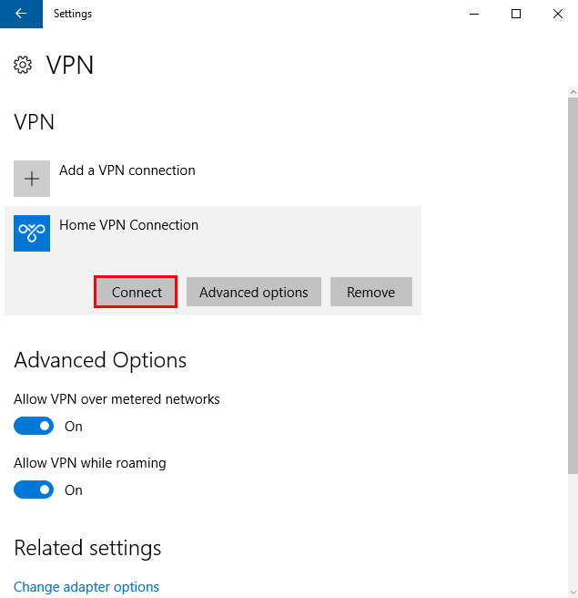Remove the Home VPN Connection

coord(370,293)
